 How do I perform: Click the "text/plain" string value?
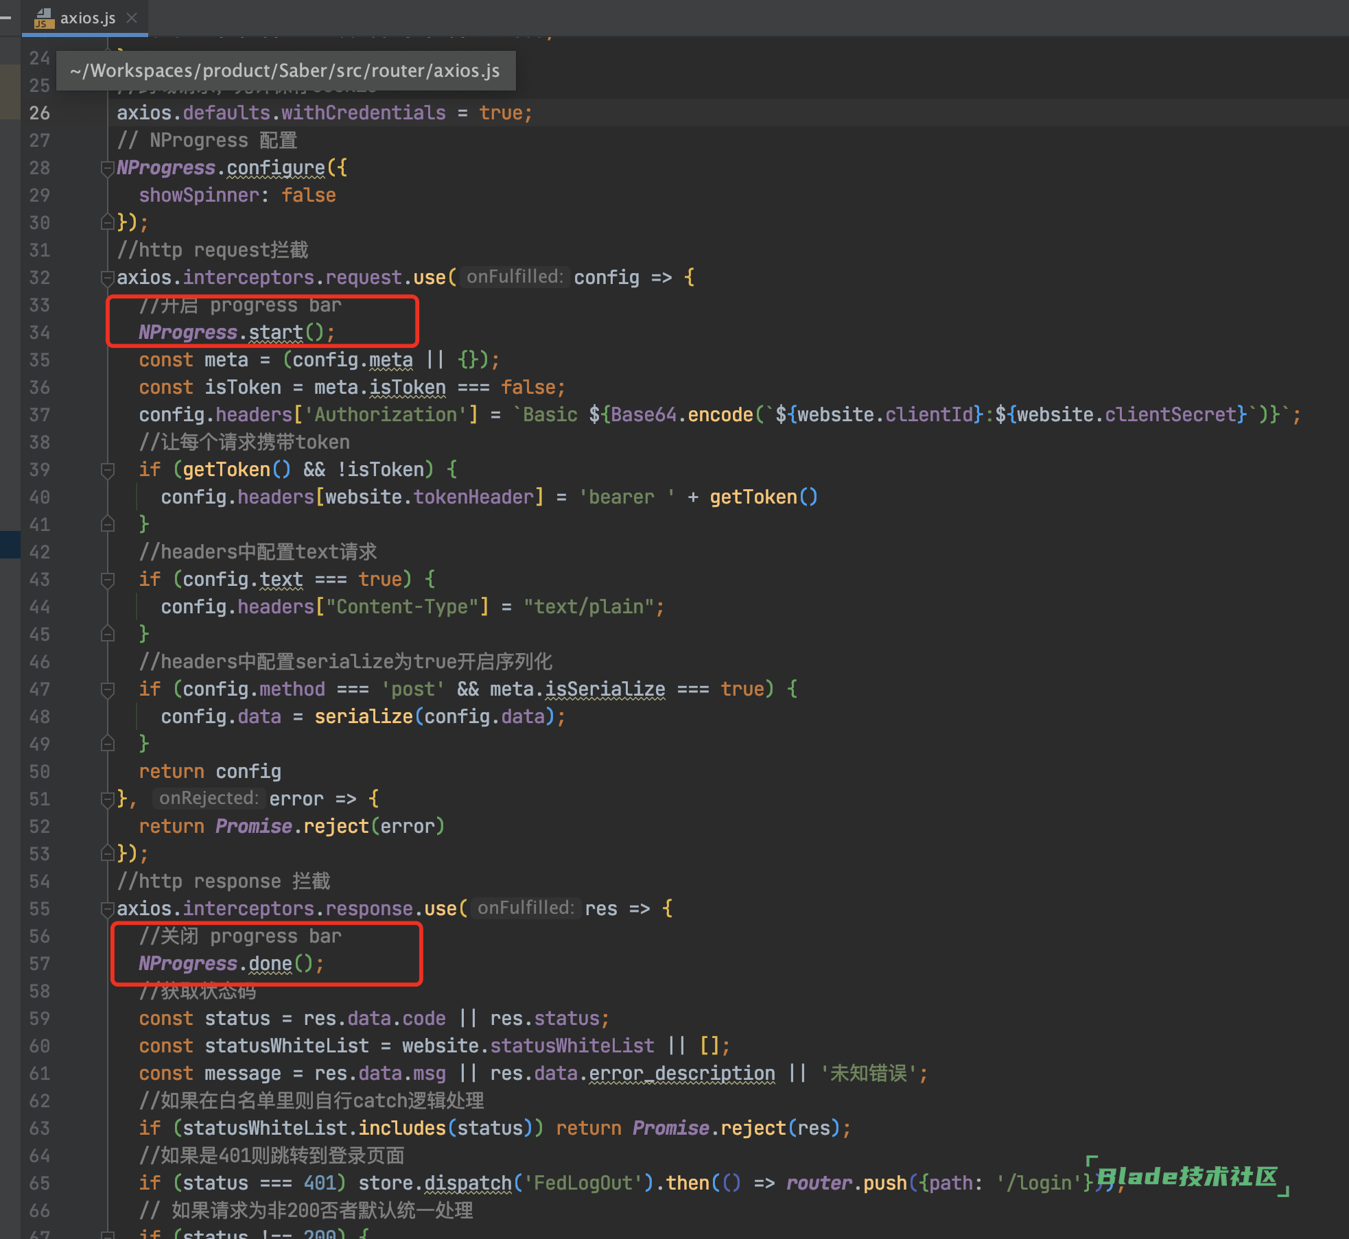[x=589, y=606]
